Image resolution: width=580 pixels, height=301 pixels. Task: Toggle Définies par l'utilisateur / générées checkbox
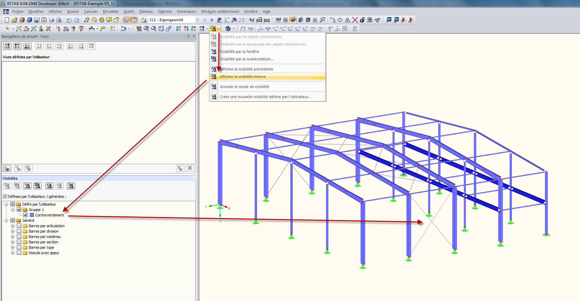tap(5, 197)
